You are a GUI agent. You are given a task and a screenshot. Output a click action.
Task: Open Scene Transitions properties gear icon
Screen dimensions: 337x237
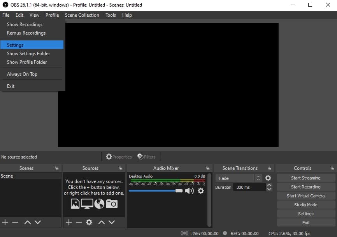pyautogui.click(x=268, y=178)
